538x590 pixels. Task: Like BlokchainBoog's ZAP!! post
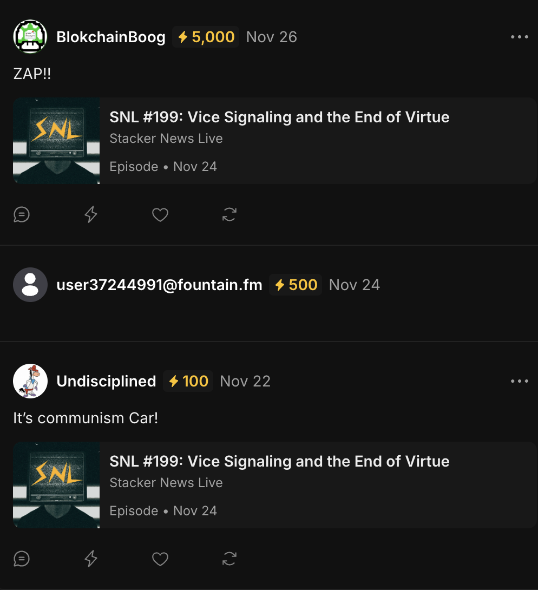click(x=160, y=215)
